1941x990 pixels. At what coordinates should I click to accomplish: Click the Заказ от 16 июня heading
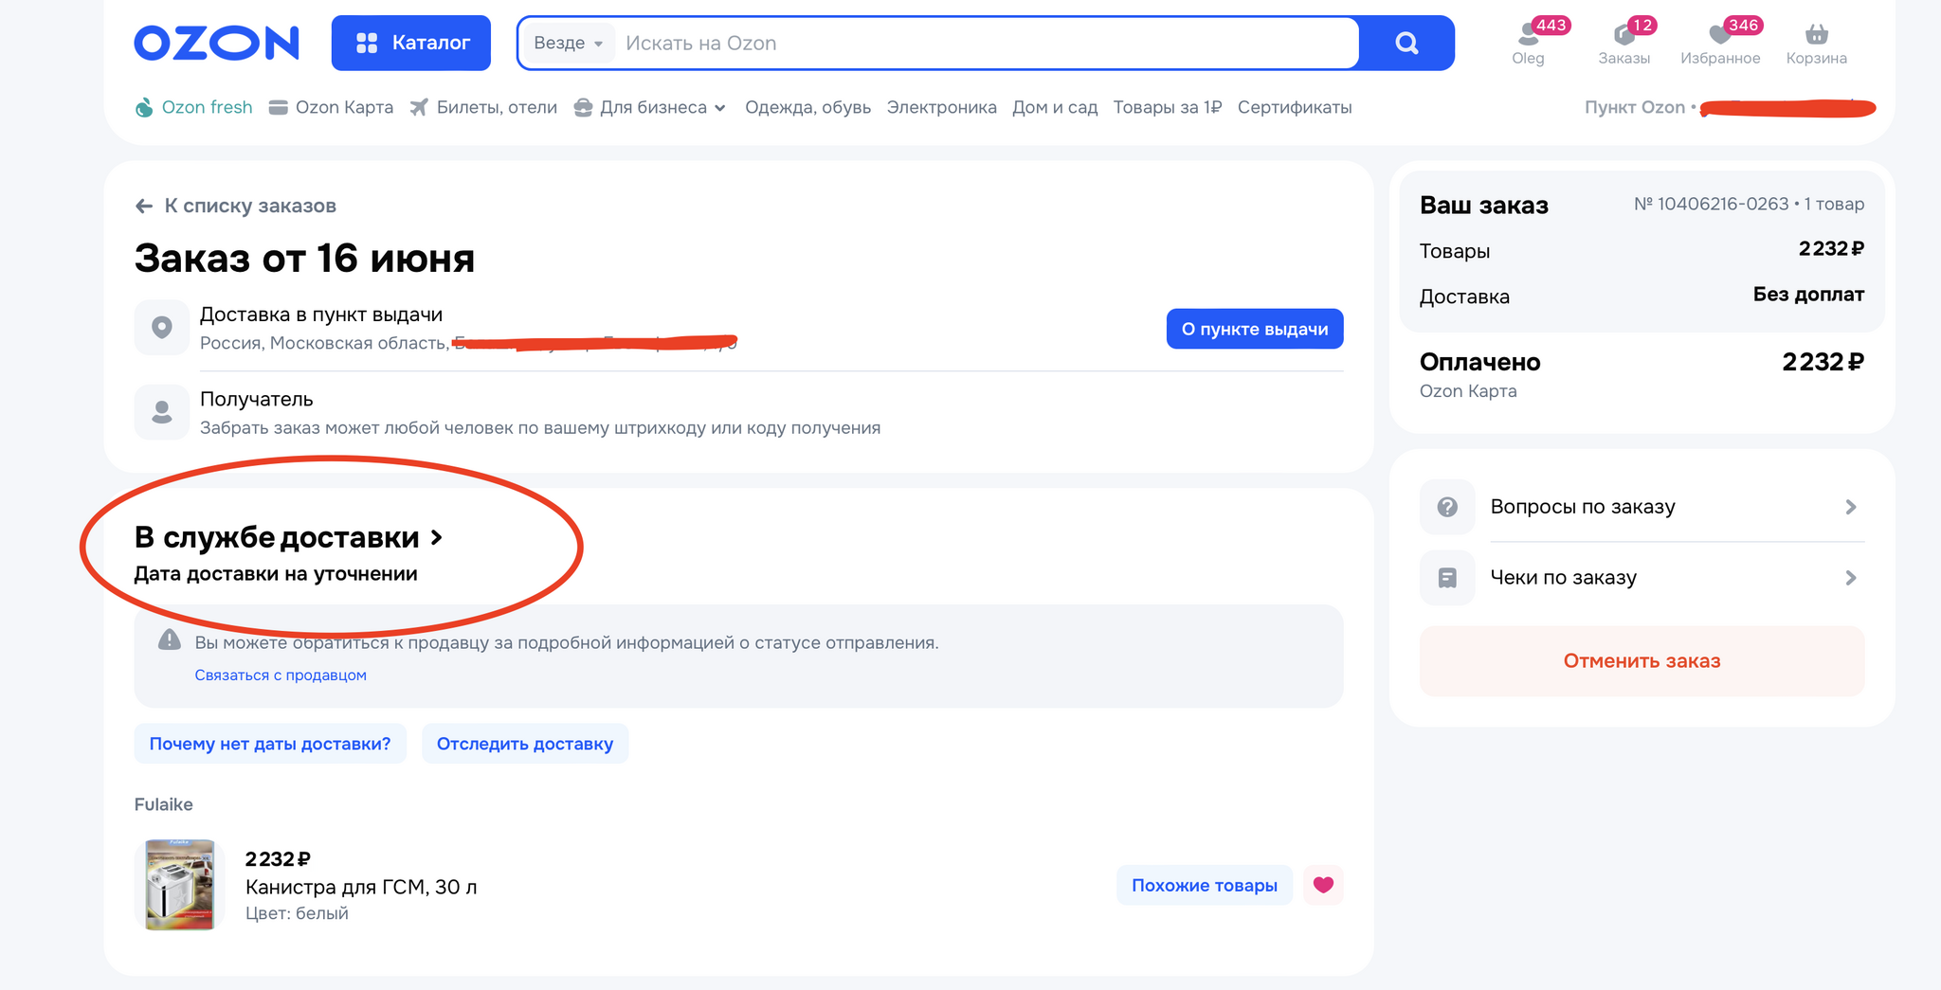(304, 259)
